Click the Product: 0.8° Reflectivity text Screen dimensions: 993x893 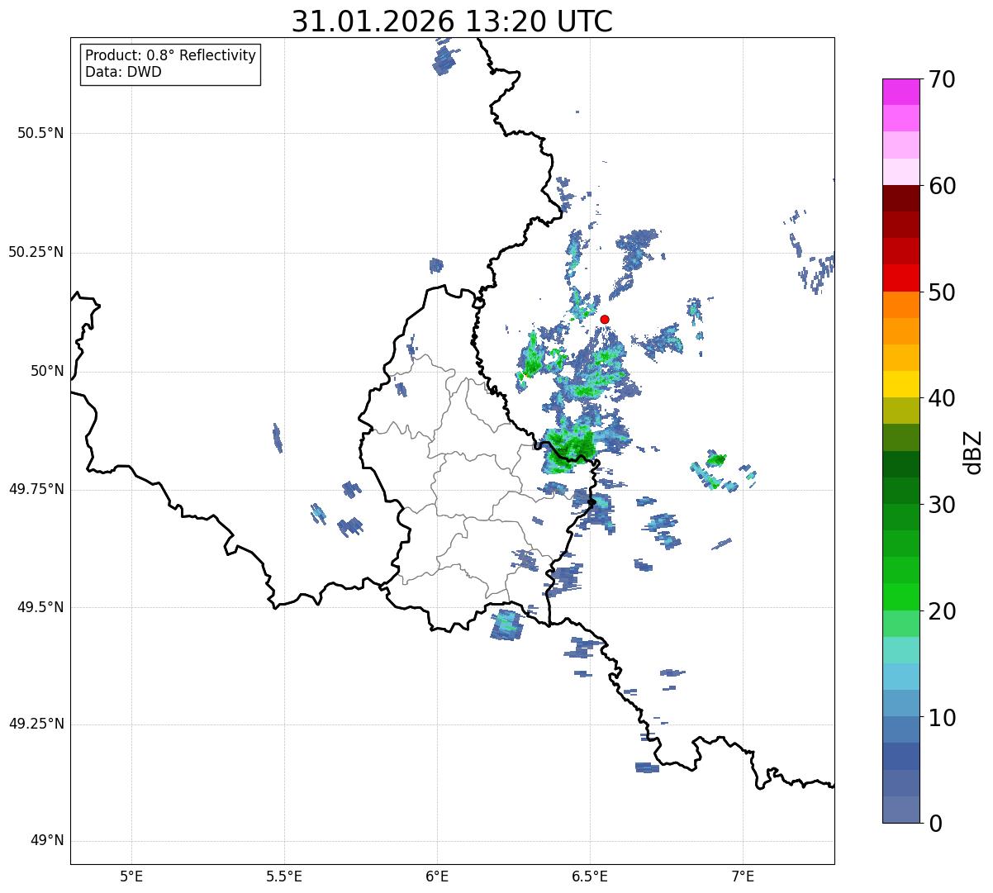click(170, 55)
